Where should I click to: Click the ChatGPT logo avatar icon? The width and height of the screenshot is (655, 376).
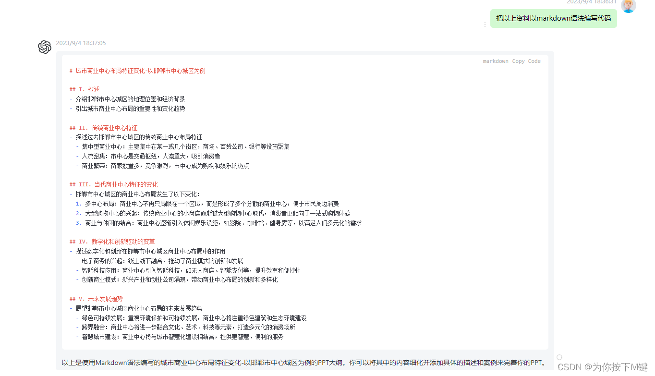click(x=45, y=47)
